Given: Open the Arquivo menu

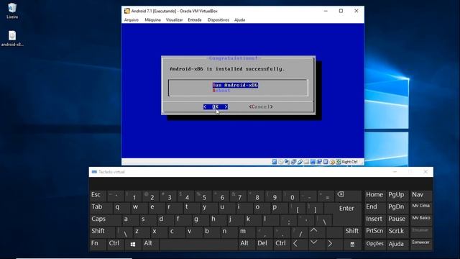Looking at the screenshot, I should coord(131,20).
